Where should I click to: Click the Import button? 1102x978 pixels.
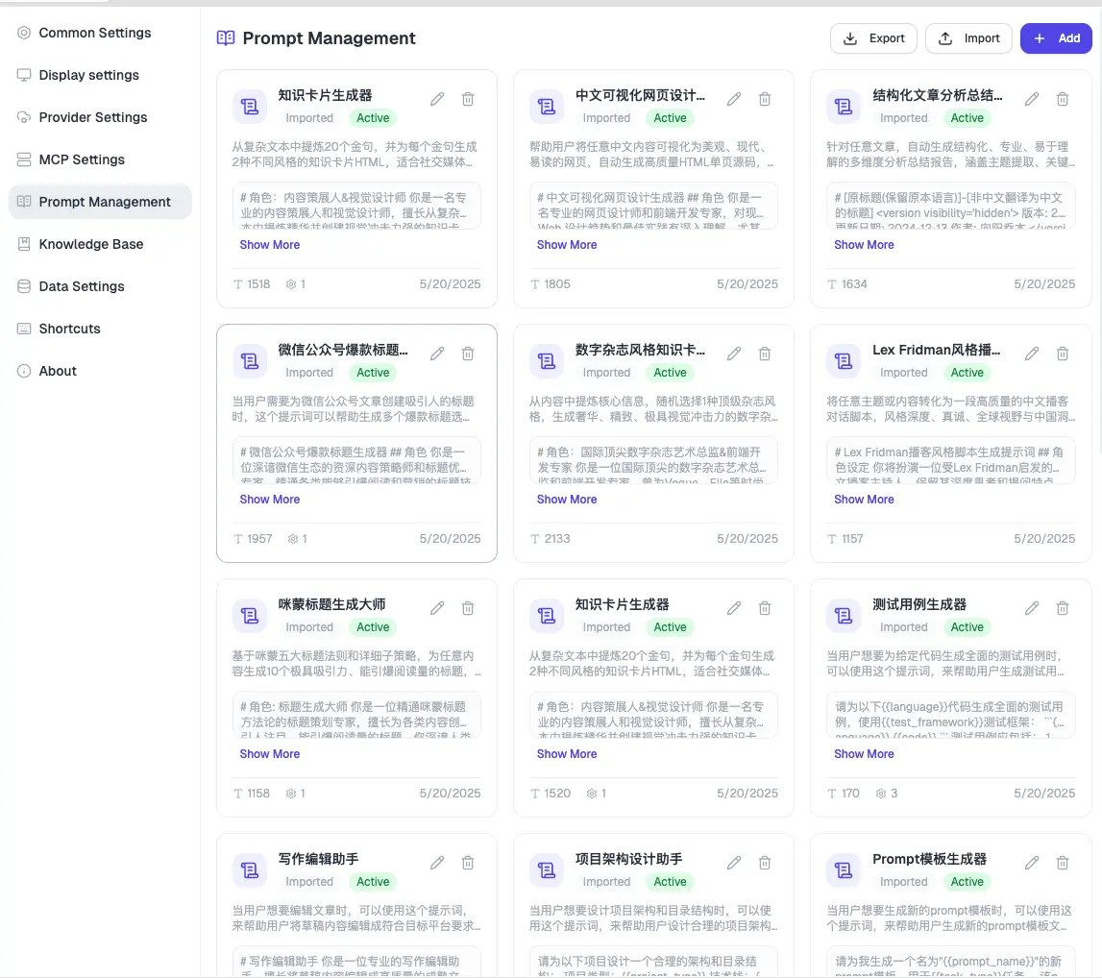(968, 37)
